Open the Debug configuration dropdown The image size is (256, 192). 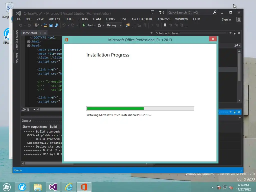pos(114,25)
